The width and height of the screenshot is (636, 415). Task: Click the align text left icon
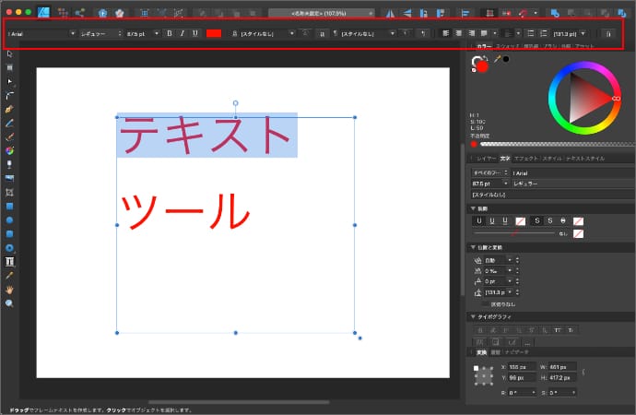click(x=445, y=33)
